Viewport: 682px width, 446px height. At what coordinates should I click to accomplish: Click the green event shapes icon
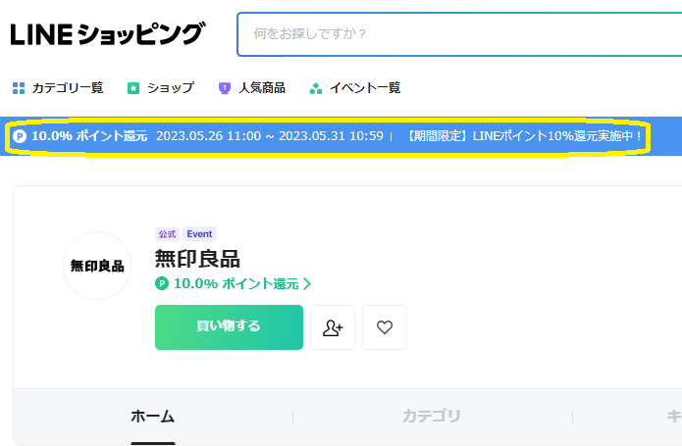[316, 88]
